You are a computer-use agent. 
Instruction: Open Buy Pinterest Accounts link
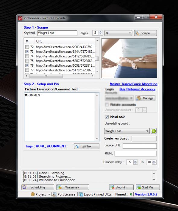[138, 89]
